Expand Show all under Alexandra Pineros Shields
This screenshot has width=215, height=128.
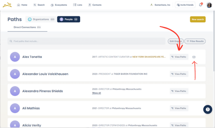[x=96, y=93]
